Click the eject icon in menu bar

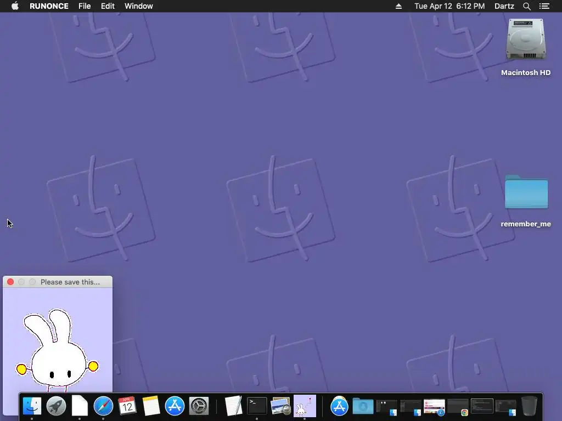point(398,6)
